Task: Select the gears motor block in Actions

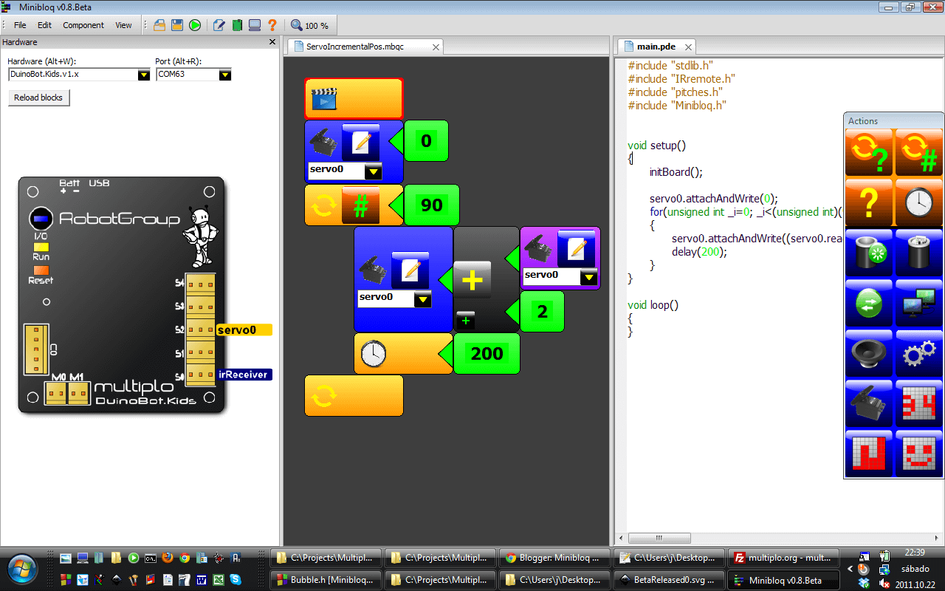Action: (x=919, y=352)
